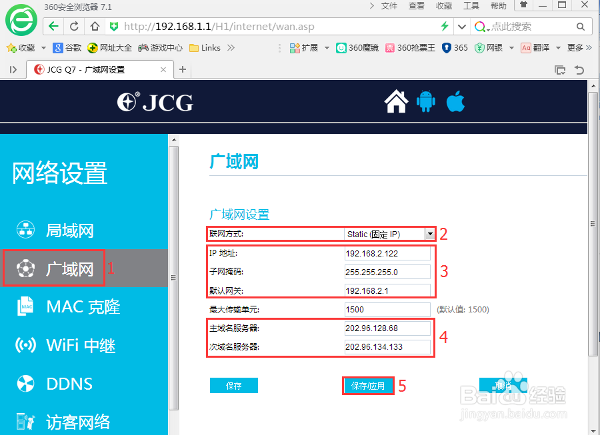The height and width of the screenshot is (435, 600).
Task: Click the Apple icon in the router header
Action: click(x=455, y=101)
